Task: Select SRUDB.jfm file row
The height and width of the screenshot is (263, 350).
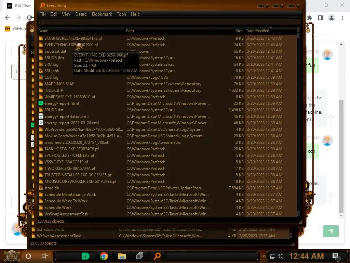Action: click(x=167, y=58)
